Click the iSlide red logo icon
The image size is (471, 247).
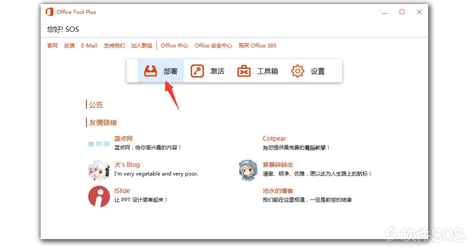tap(99, 196)
